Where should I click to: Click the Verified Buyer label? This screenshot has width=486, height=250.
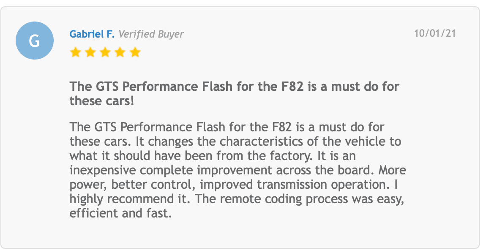tap(151, 34)
